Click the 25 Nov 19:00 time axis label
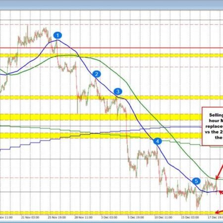This screenshot has height=223, width=223. [57, 218]
